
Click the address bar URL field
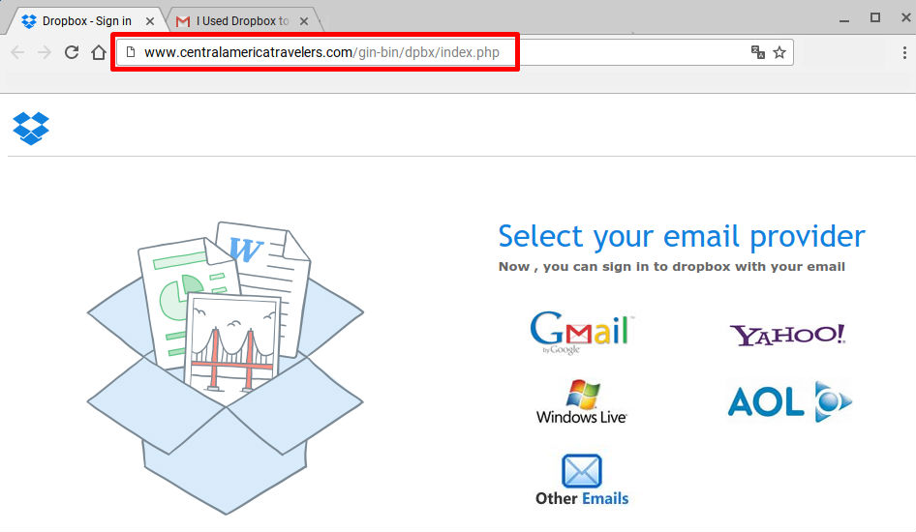point(454,52)
